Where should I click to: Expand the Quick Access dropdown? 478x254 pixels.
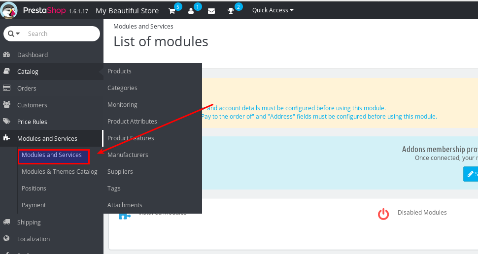pyautogui.click(x=273, y=10)
